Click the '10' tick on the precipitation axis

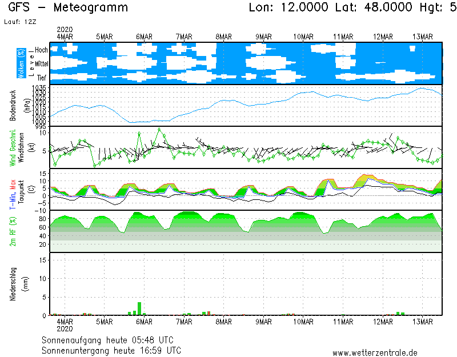coord(43,279)
